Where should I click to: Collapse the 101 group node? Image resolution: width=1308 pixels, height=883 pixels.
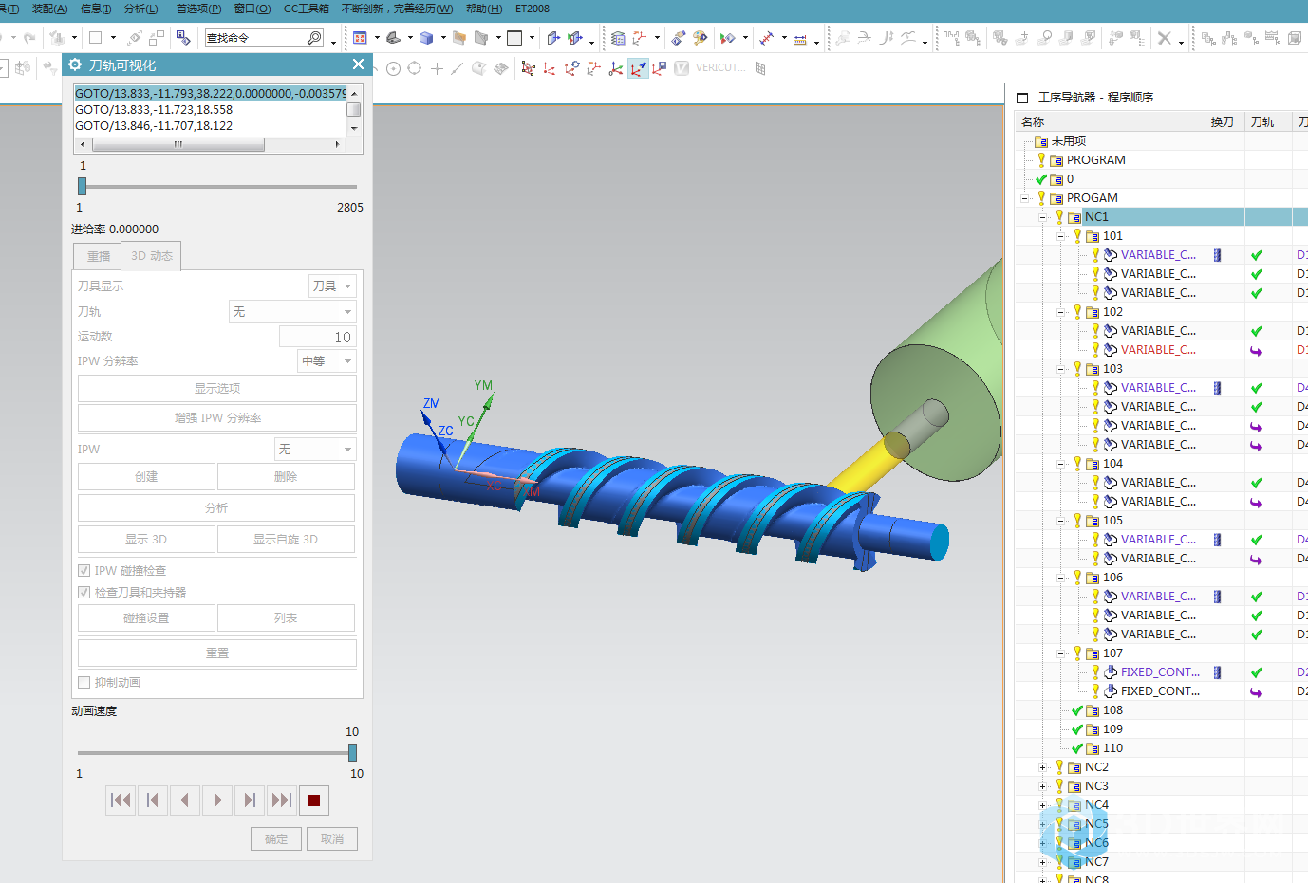(1061, 236)
